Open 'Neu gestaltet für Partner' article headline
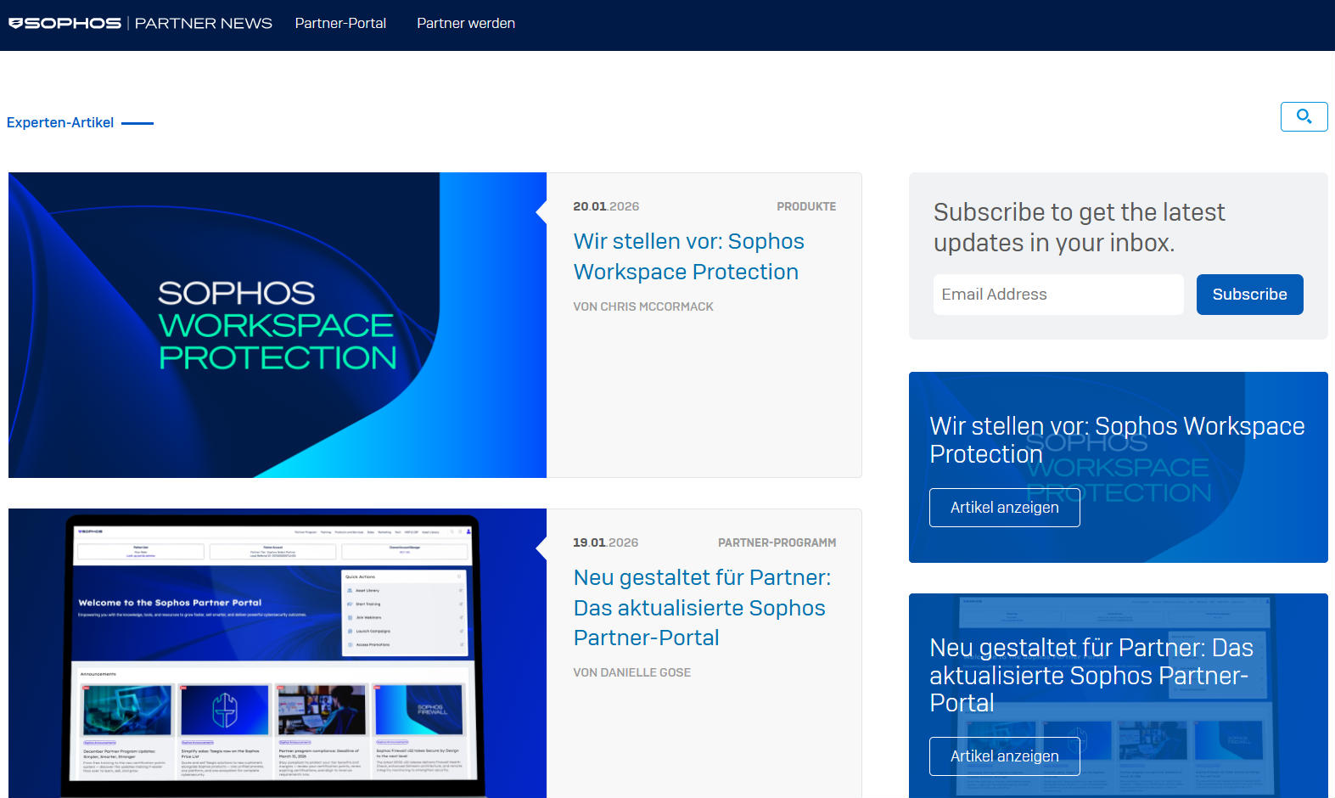Image resolution: width=1335 pixels, height=798 pixels. pyautogui.click(x=702, y=607)
